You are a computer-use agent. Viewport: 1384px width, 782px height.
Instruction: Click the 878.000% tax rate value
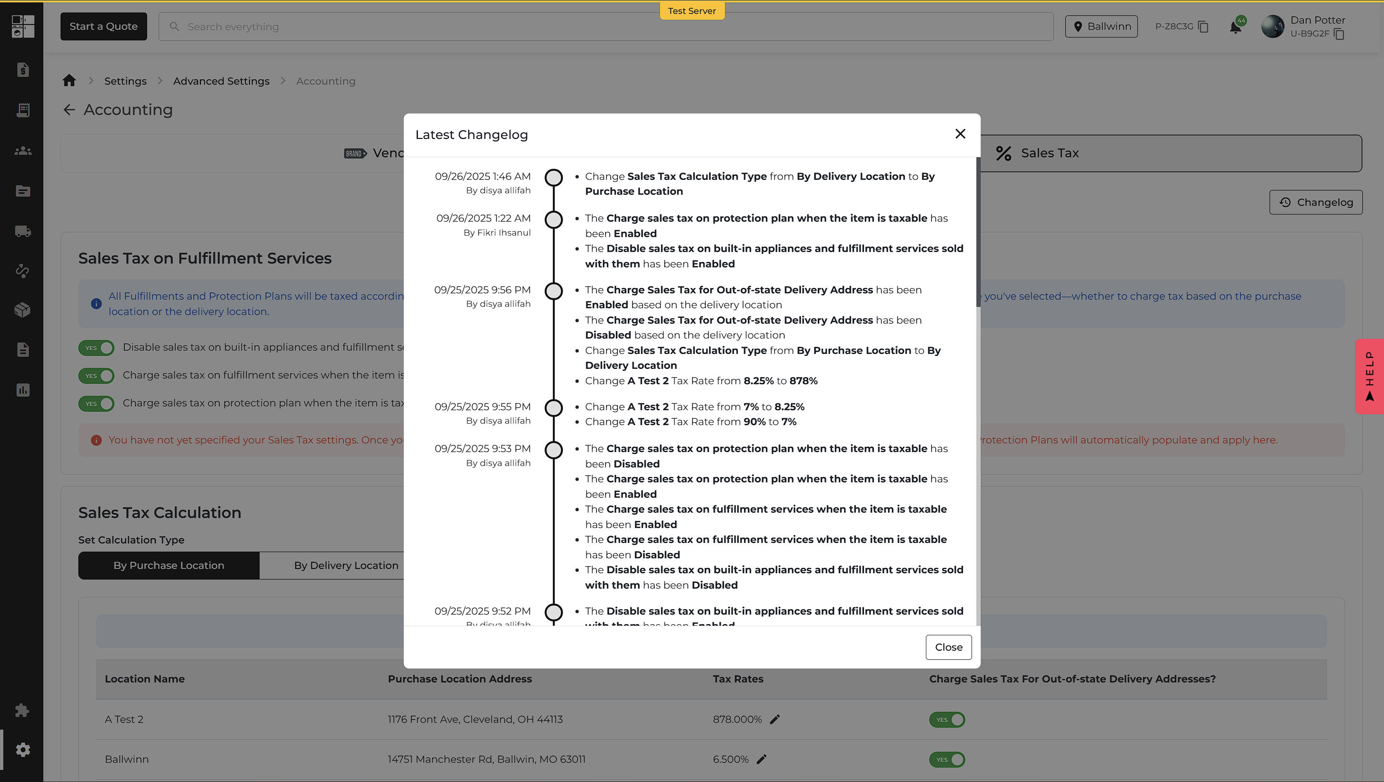(737, 719)
